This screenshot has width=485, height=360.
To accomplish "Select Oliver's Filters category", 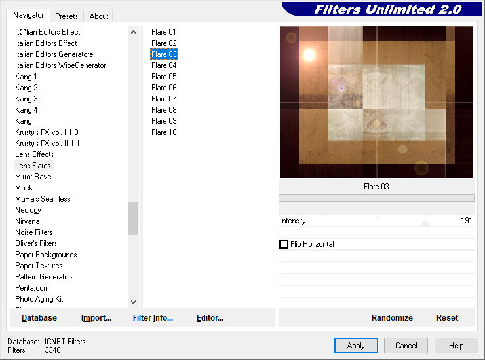I will click(x=36, y=243).
